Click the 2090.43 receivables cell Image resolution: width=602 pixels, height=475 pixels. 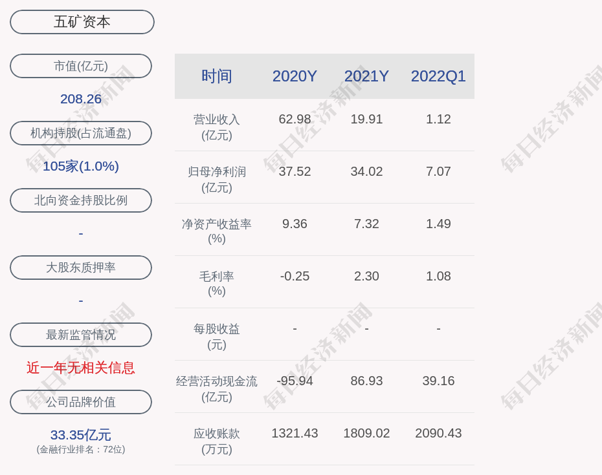[x=438, y=433]
